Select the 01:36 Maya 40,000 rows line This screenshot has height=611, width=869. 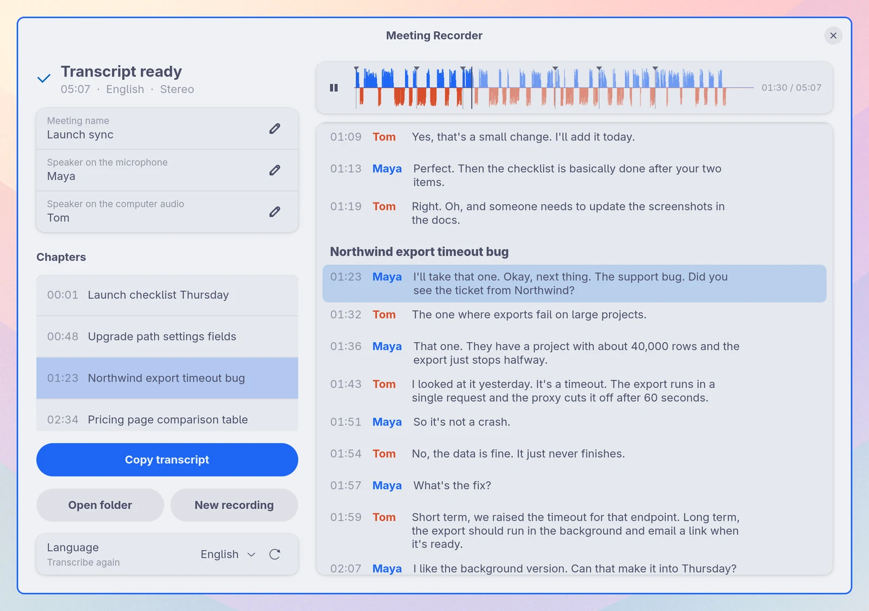point(574,353)
